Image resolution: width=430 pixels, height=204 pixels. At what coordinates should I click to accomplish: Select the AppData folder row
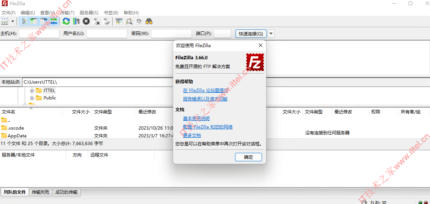87,136
